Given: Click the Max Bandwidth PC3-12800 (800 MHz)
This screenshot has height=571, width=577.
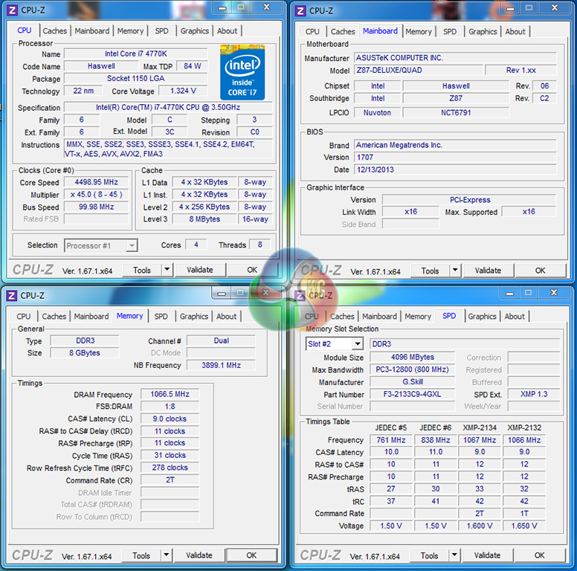Looking at the screenshot, I should pos(412,370).
